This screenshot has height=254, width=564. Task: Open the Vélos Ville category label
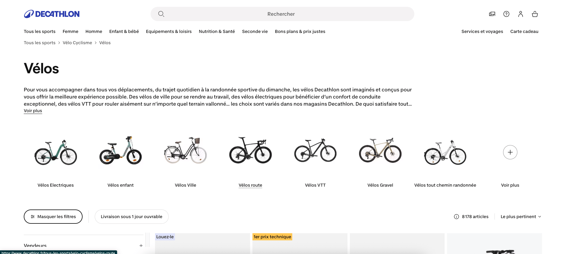186,185
